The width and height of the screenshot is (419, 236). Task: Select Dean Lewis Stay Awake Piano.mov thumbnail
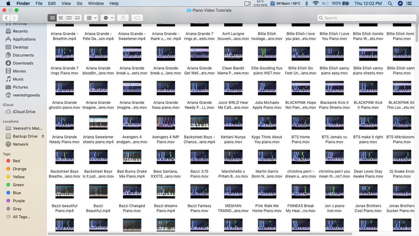368,157
